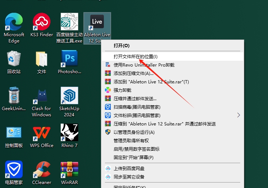Image resolution: width=268 pixels, height=188 pixels.
Task: Select the WinRAR desktop shortcut
Action: [69, 173]
